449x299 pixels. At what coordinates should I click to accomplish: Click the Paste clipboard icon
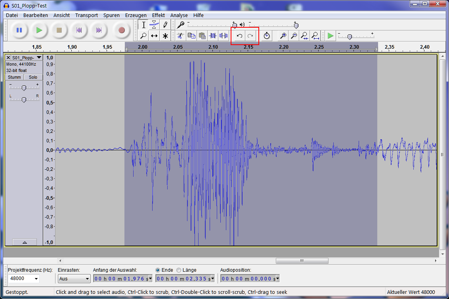point(202,36)
